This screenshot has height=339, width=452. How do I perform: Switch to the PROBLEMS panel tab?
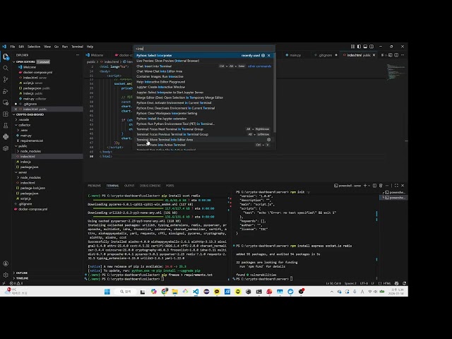[x=94, y=186]
